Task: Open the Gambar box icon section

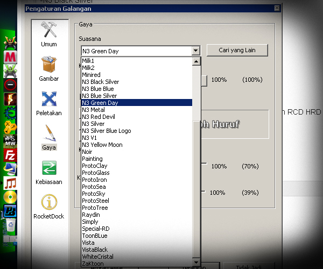Action: pos(49,69)
